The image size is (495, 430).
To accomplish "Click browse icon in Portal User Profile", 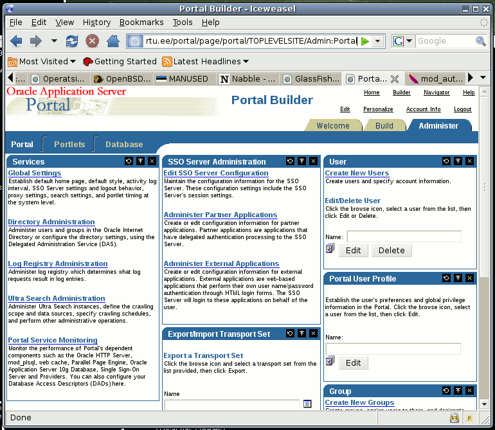I will [330, 361].
